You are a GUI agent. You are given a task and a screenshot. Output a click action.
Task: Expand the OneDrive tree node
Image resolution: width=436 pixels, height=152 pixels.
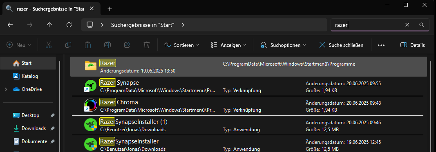click(6, 89)
